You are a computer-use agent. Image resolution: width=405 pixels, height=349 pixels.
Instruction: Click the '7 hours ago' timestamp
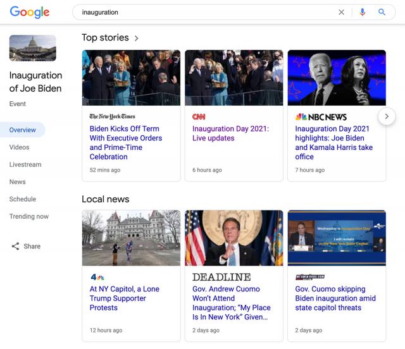[310, 170]
